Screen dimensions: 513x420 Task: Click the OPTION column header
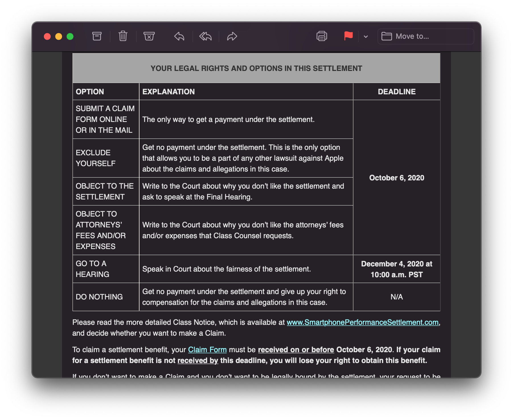point(106,91)
